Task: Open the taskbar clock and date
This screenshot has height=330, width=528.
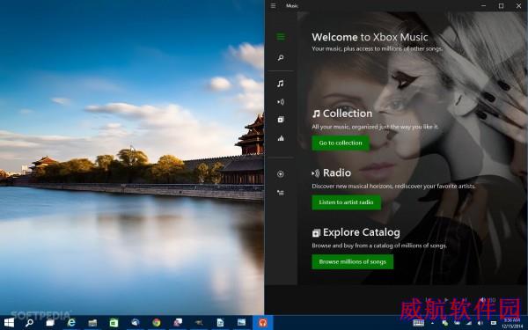Action: click(512, 323)
